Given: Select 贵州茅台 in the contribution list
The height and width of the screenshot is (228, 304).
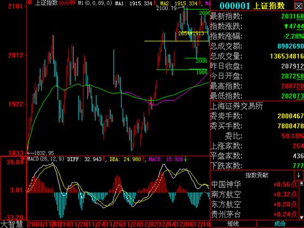Looking at the screenshot, I should [x=226, y=214].
